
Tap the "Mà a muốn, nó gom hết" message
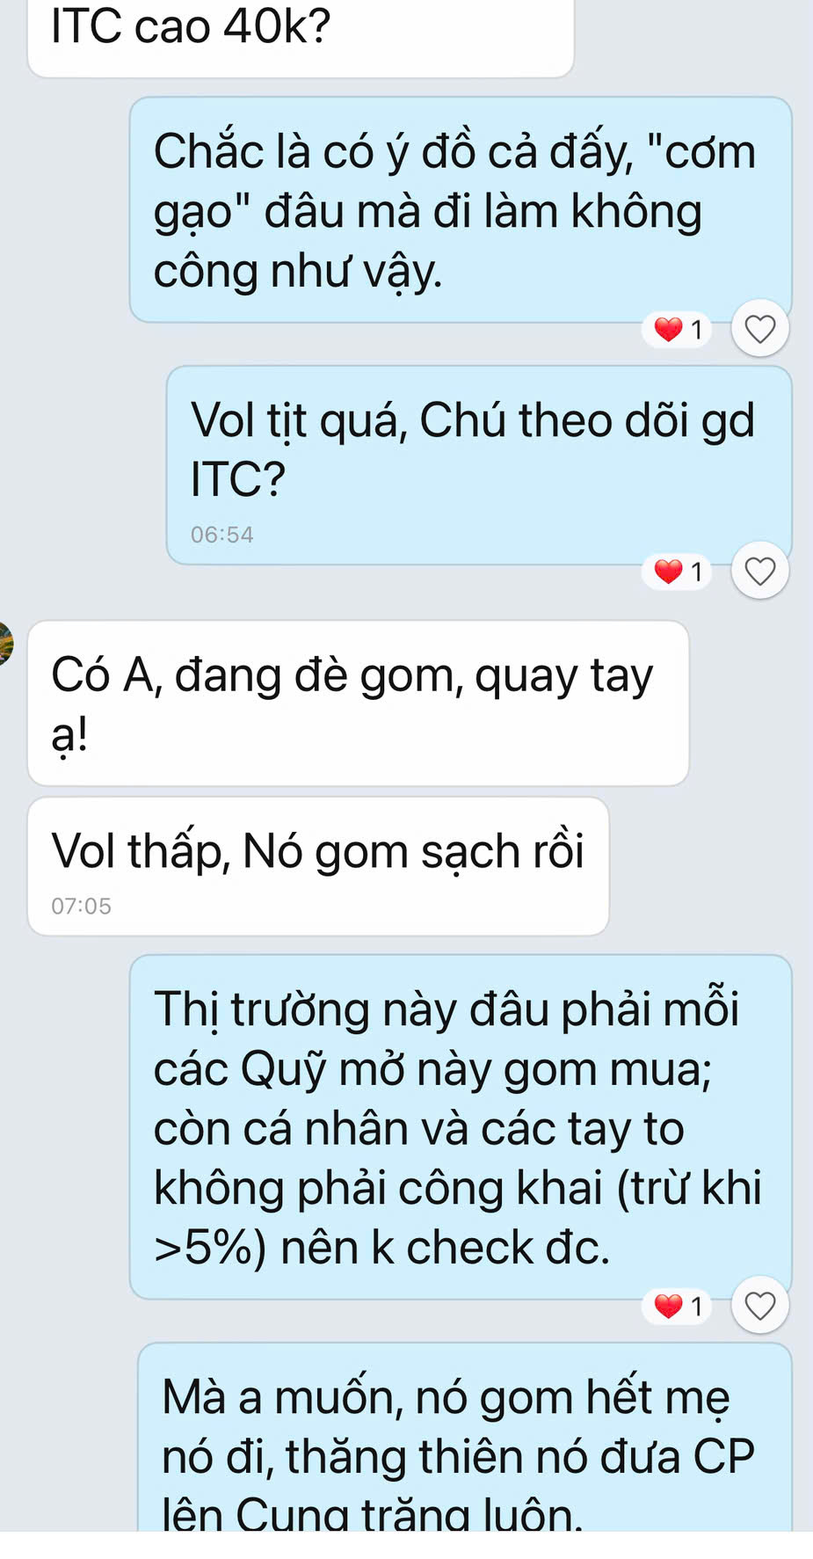[465, 1437]
